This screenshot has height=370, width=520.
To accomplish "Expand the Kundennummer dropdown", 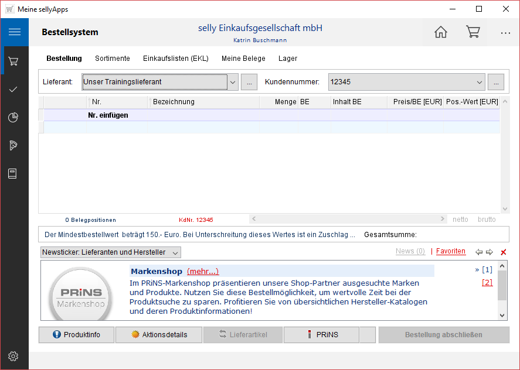I will click(480, 83).
